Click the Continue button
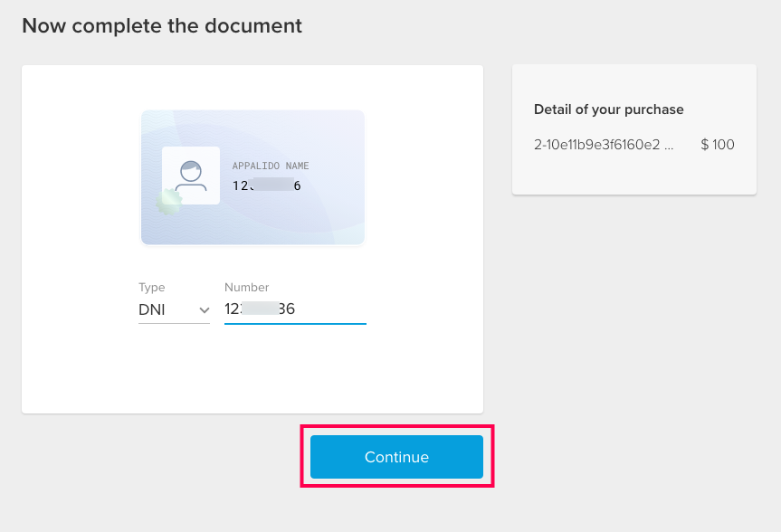This screenshot has width=781, height=532. pyautogui.click(x=396, y=457)
